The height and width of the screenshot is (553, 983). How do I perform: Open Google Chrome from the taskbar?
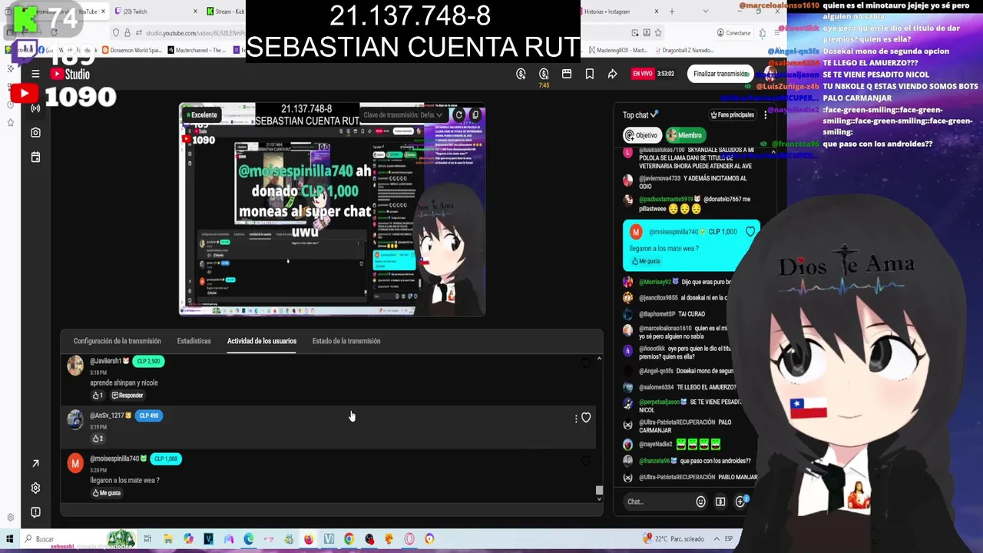click(349, 539)
